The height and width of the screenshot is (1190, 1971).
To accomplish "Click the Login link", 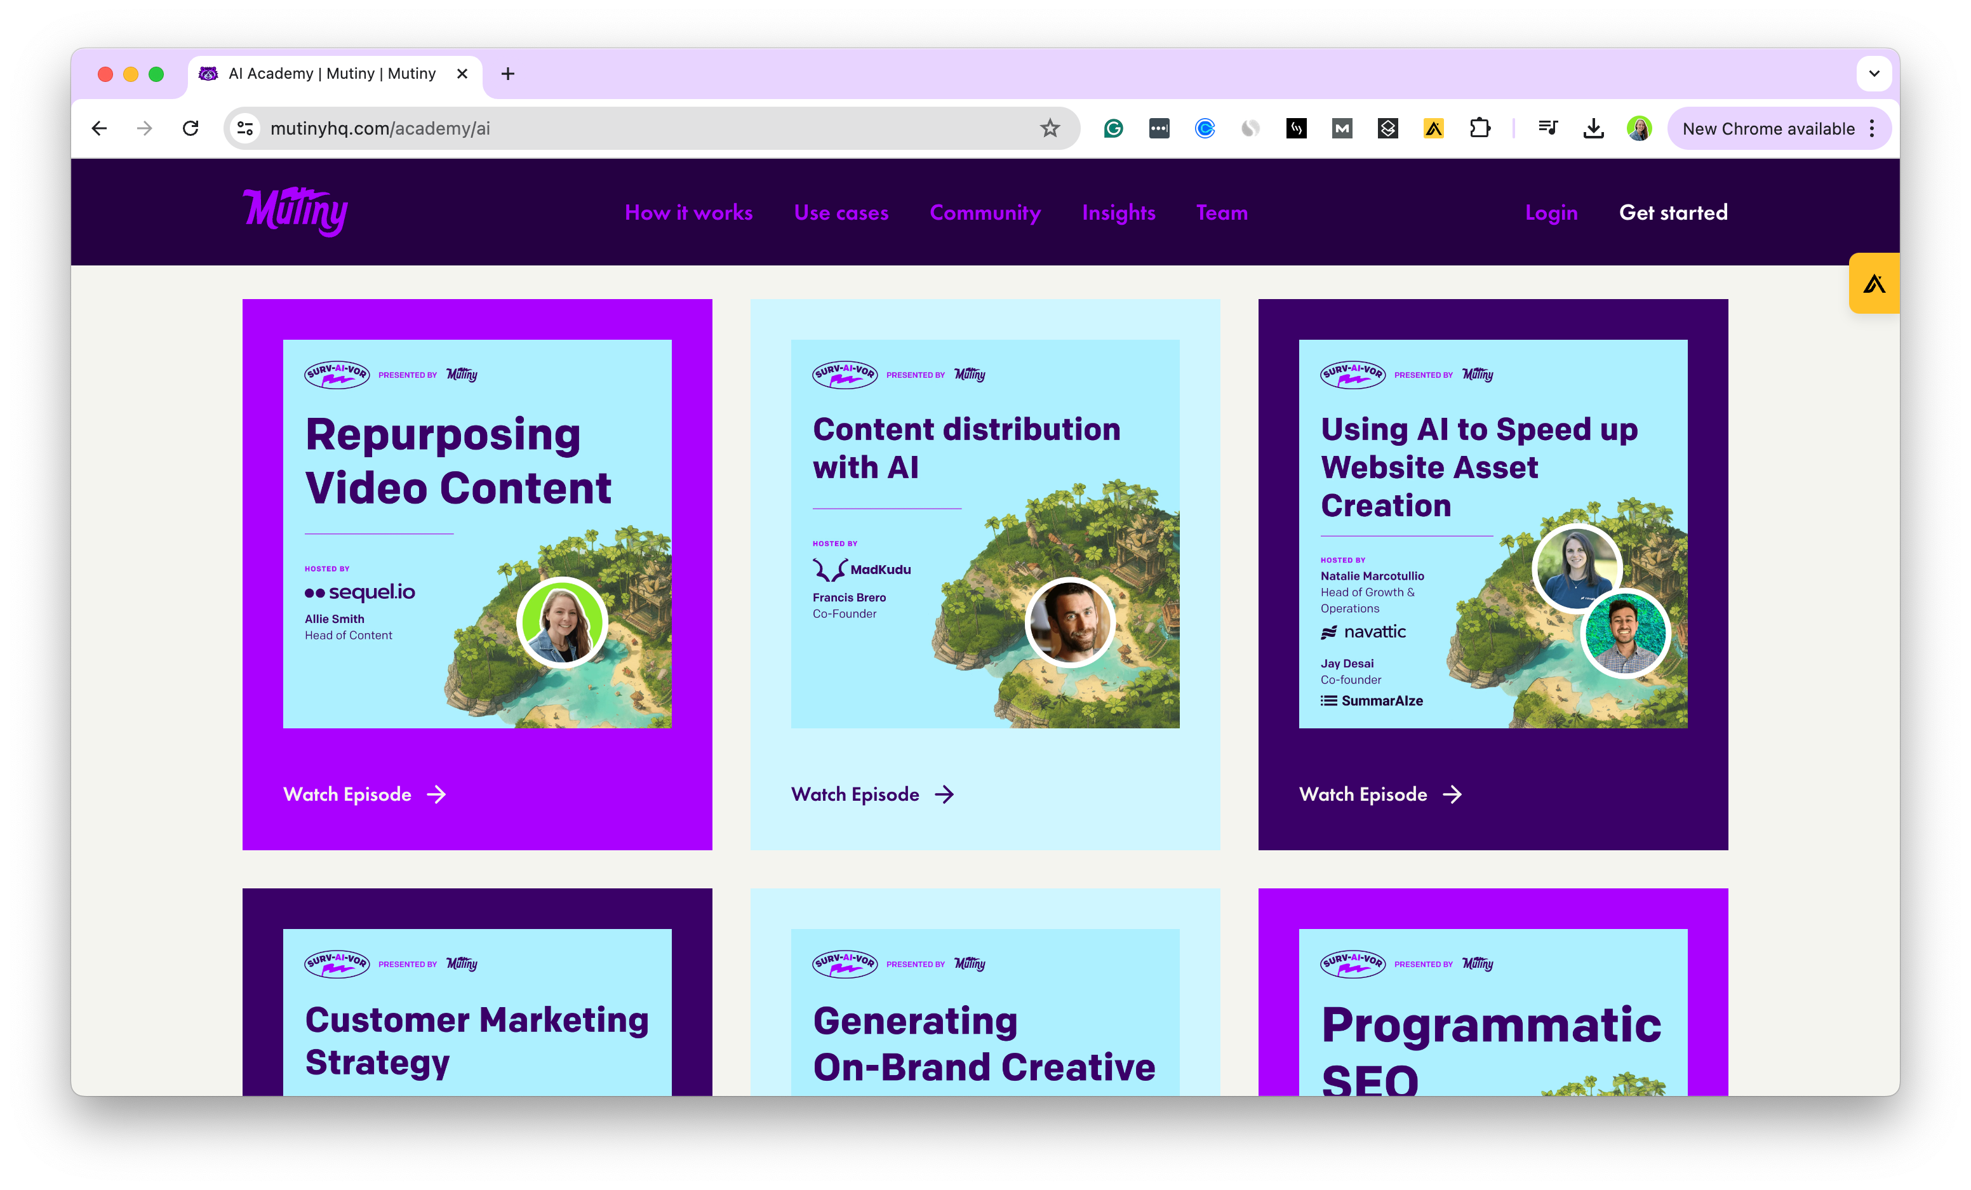I will coord(1551,213).
